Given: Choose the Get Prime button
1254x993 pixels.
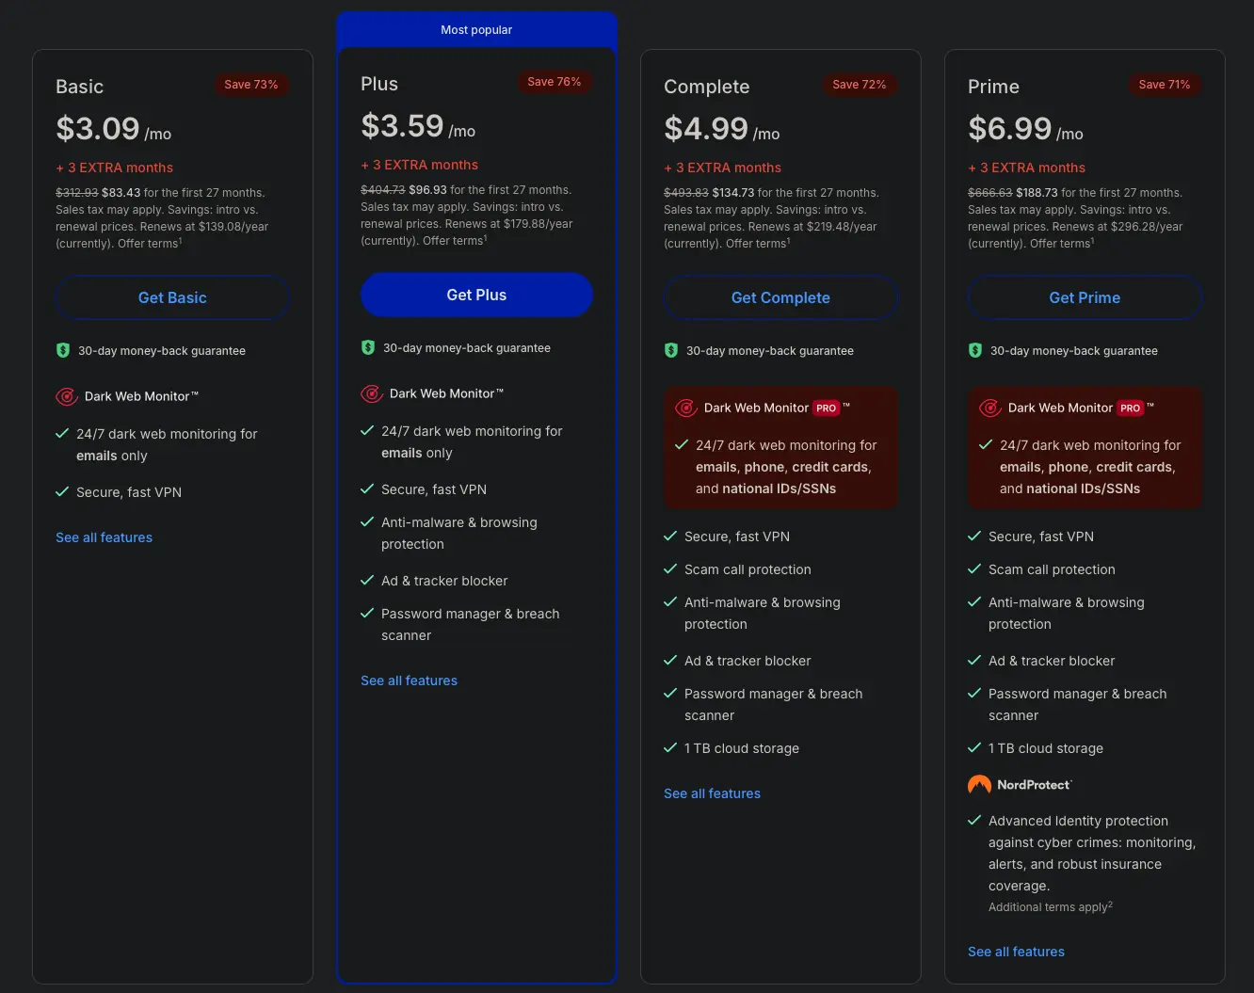Looking at the screenshot, I should coord(1085,297).
